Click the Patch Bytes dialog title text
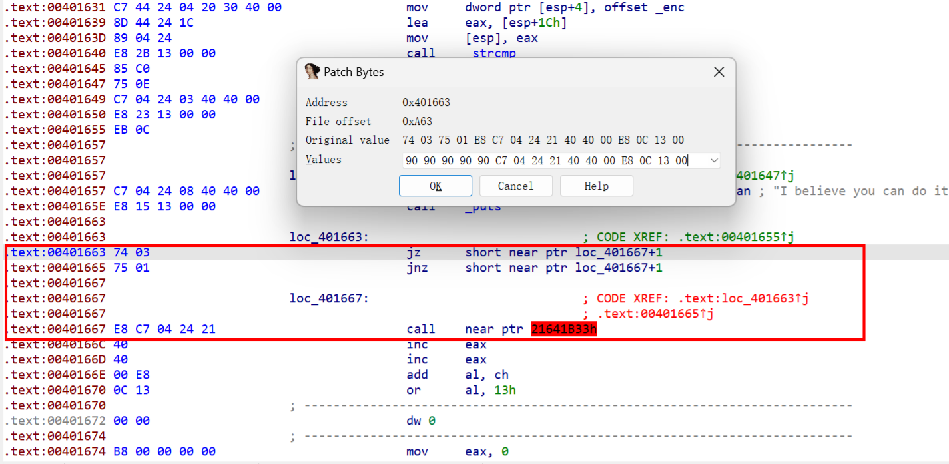This screenshot has width=949, height=464. 354,72
